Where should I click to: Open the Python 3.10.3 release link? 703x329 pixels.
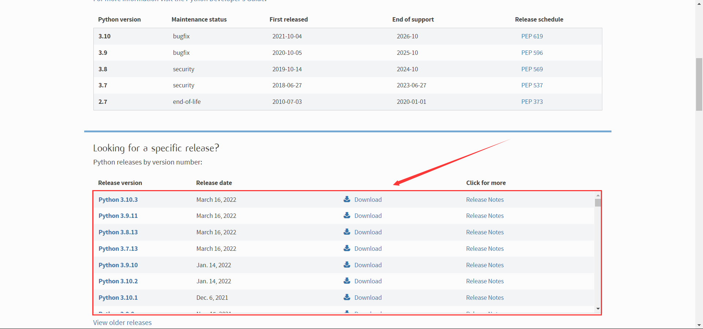118,200
